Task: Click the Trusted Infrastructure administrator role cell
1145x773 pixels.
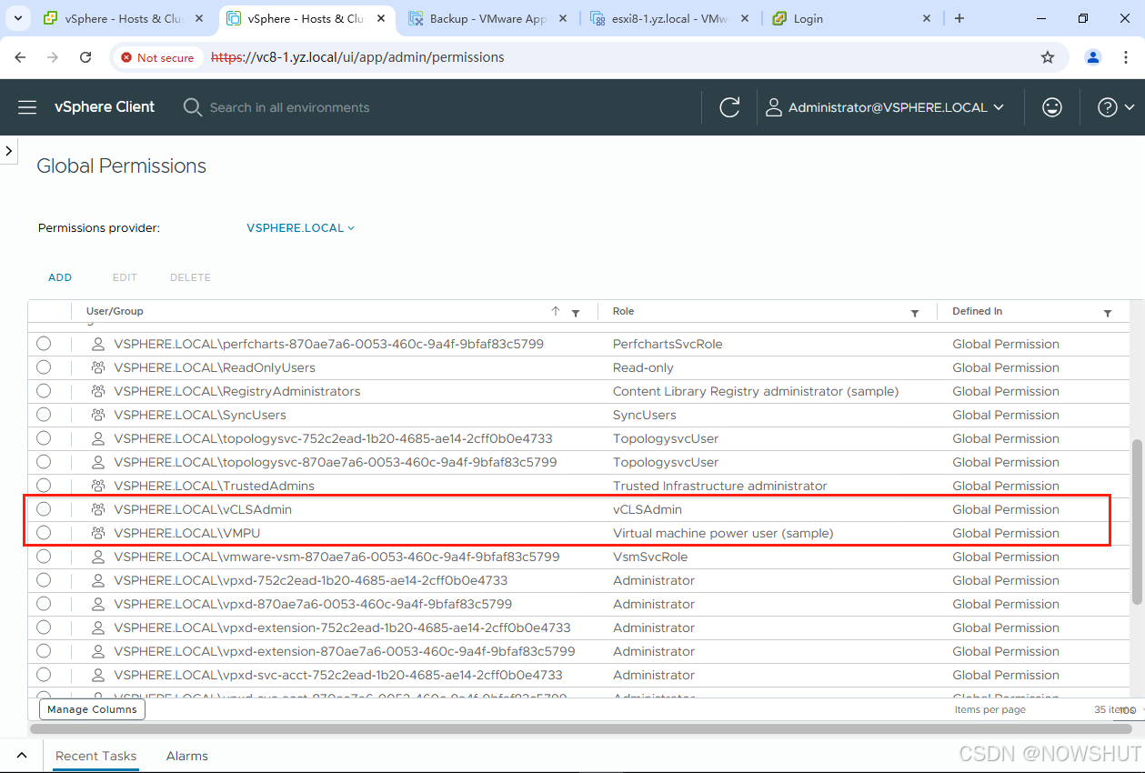Action: [720, 486]
